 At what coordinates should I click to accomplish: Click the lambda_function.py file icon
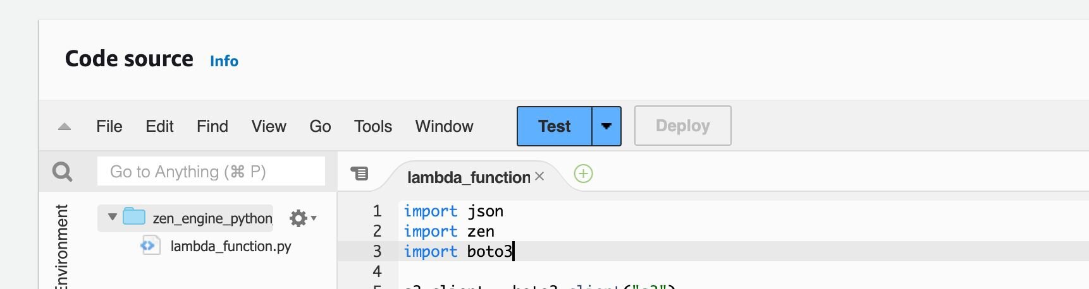click(150, 245)
